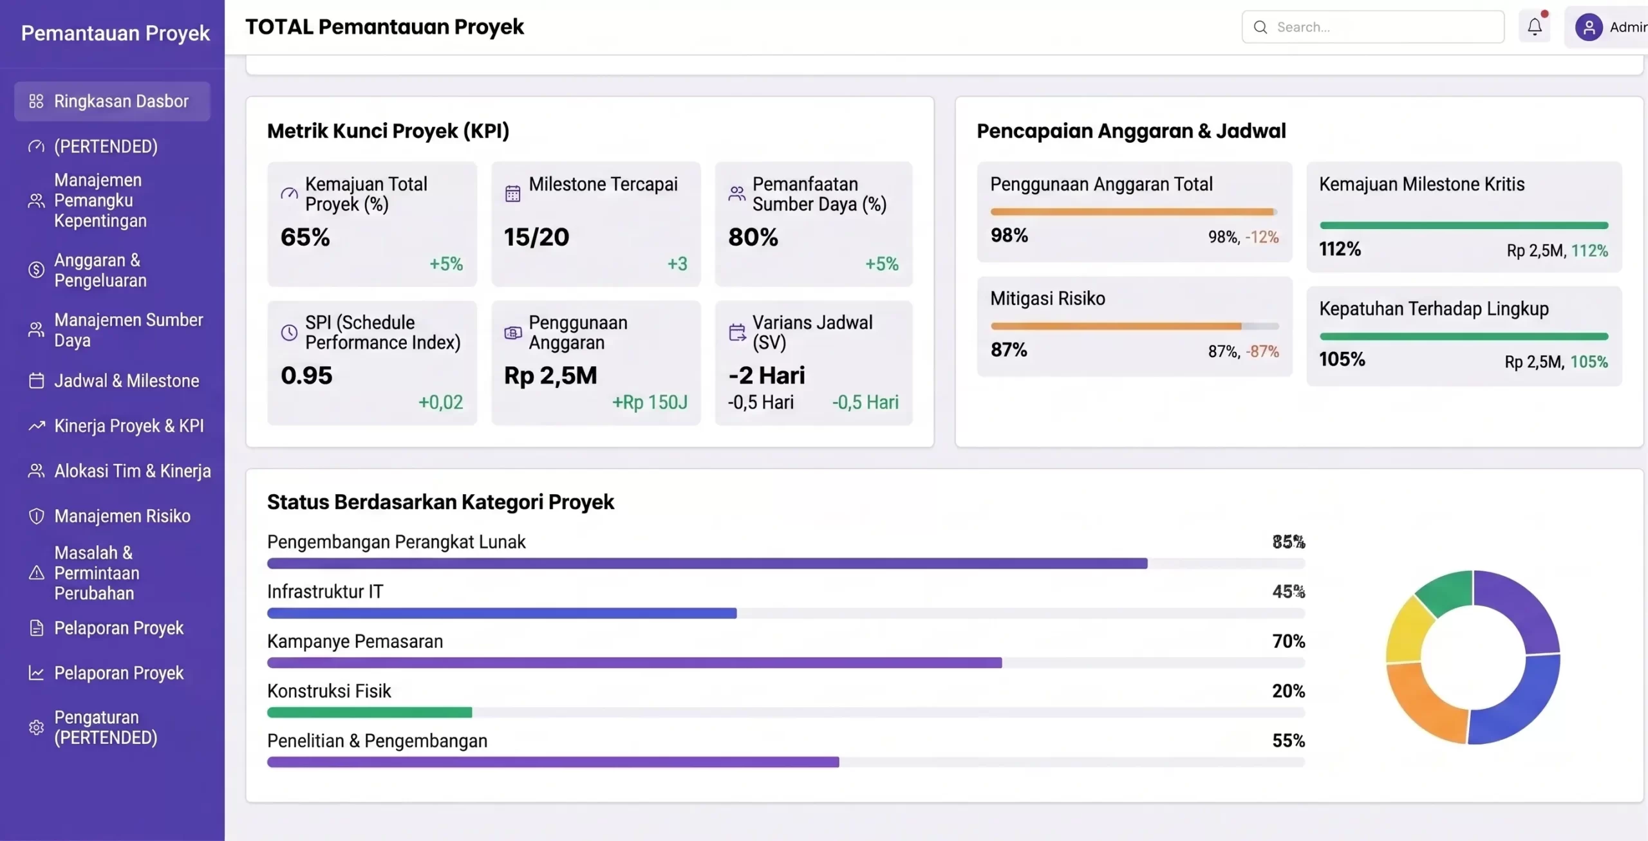Open the Admin user avatar

(1589, 27)
